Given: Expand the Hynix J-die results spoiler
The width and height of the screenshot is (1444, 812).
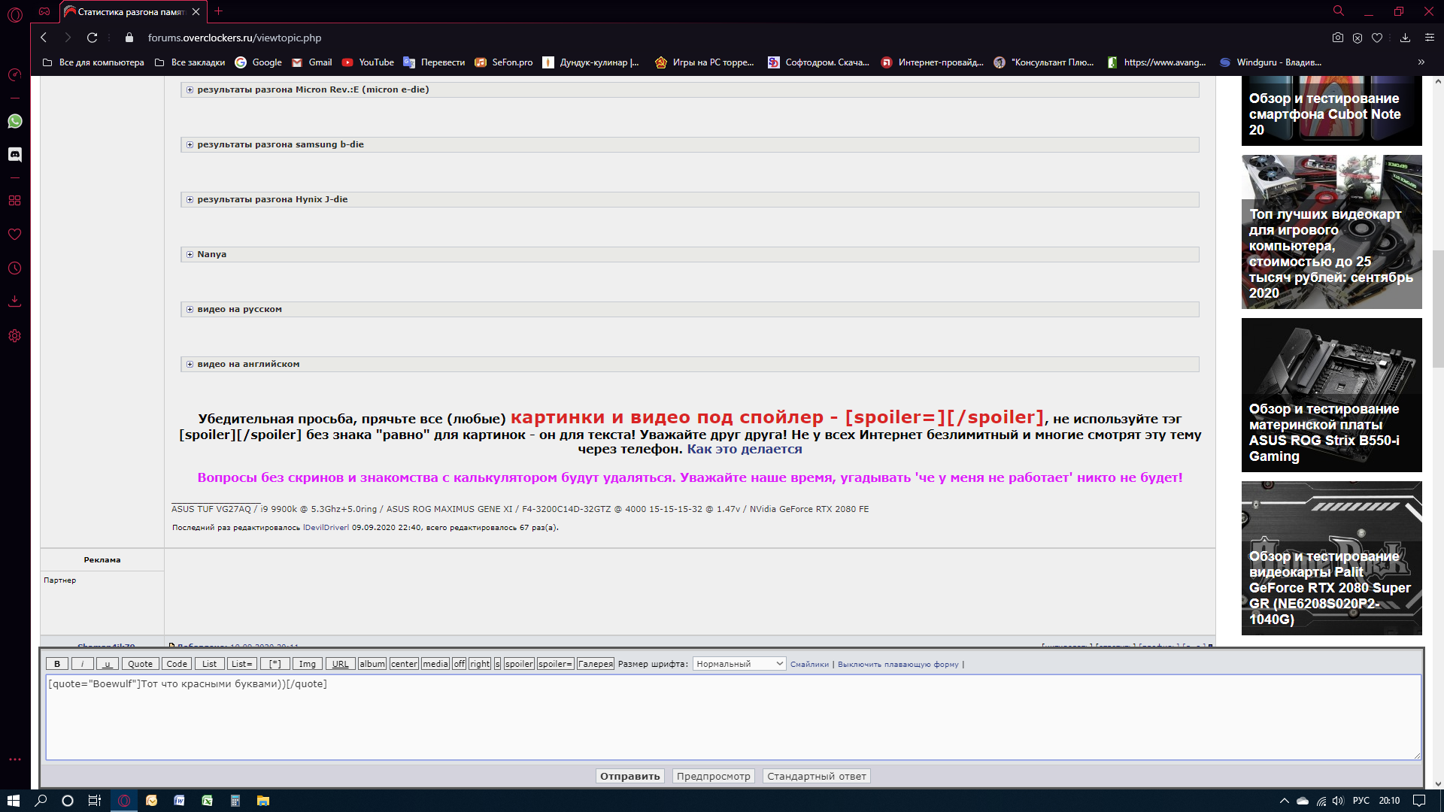Looking at the screenshot, I should 190,199.
